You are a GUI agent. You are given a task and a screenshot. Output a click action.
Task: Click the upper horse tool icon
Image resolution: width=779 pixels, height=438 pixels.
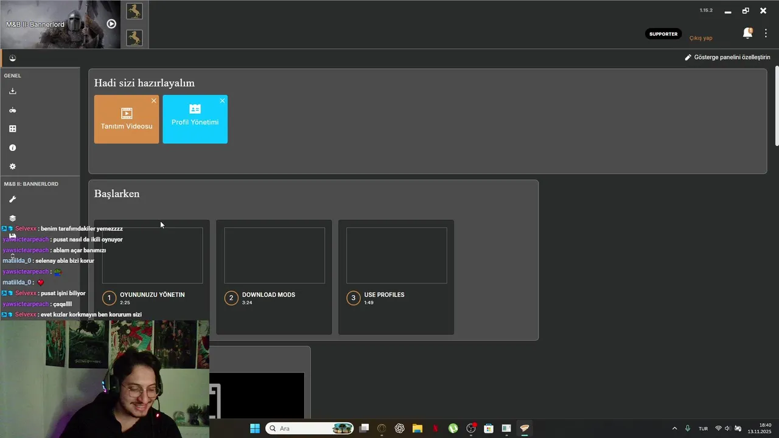[134, 11]
